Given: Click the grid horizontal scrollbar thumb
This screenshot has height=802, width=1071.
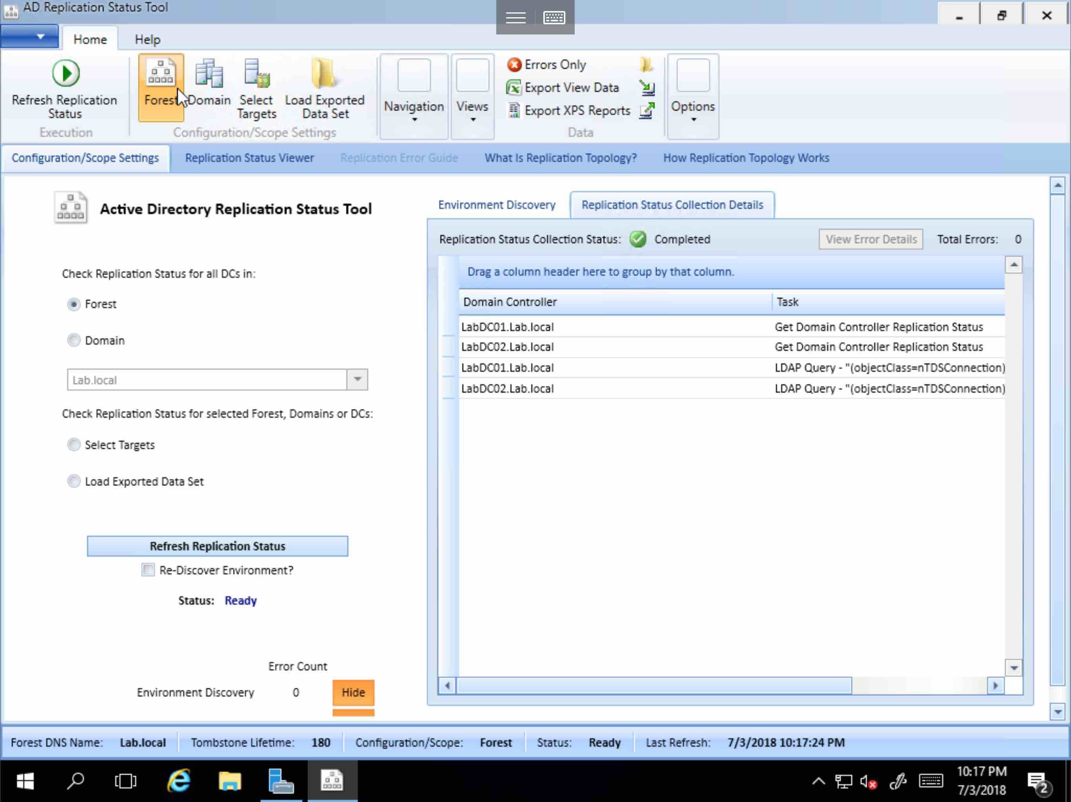Looking at the screenshot, I should point(653,685).
